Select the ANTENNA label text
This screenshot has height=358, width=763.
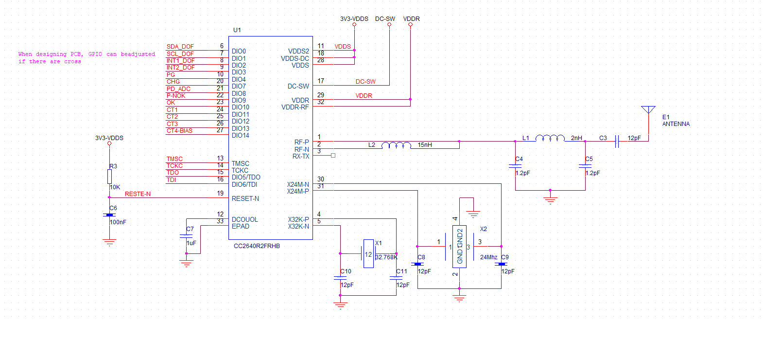coord(676,124)
